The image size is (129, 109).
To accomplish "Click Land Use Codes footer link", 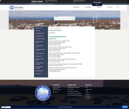I will point(71,89).
